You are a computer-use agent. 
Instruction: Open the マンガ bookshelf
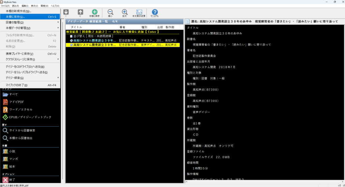click(14, 159)
